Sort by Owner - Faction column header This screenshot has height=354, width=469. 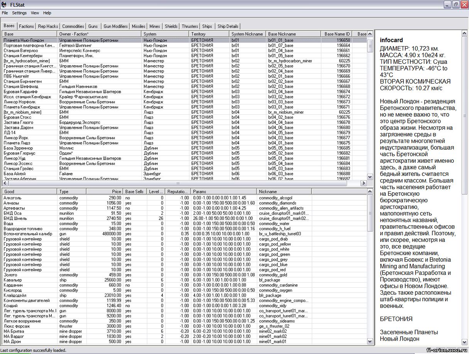click(100, 34)
